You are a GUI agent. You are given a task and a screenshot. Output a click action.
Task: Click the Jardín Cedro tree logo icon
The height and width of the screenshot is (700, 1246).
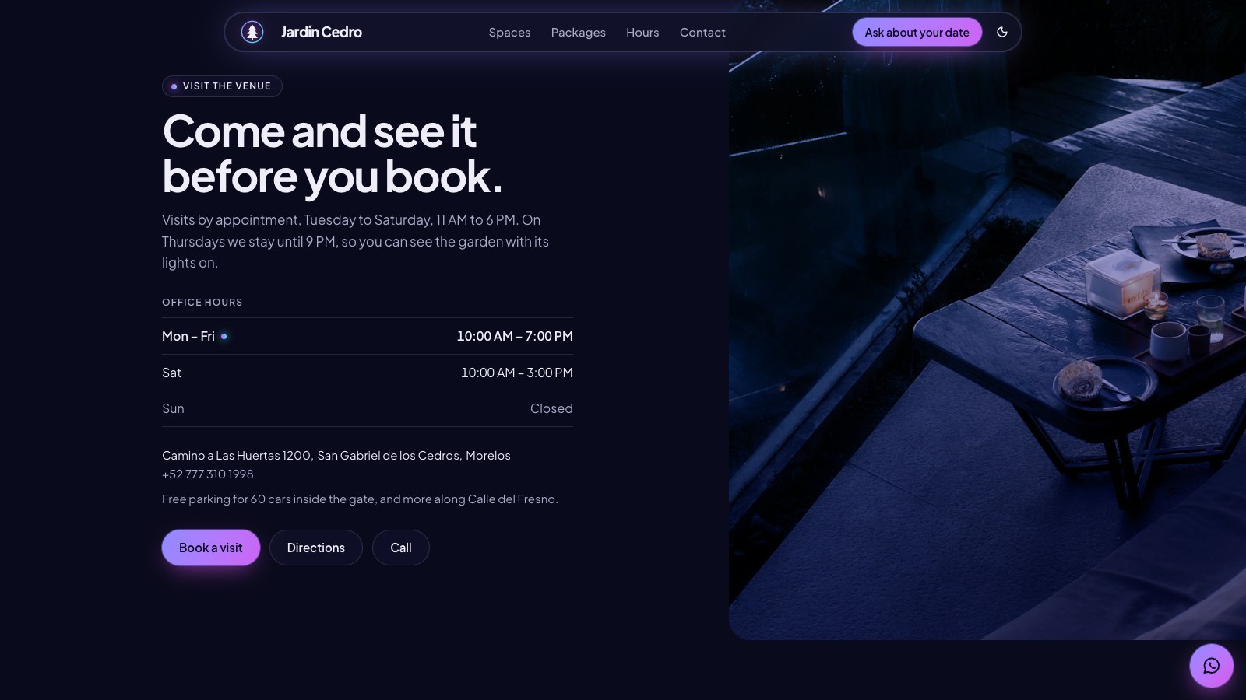tap(252, 32)
